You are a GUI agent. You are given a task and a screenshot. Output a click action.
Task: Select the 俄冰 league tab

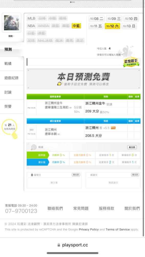click(x=59, y=41)
